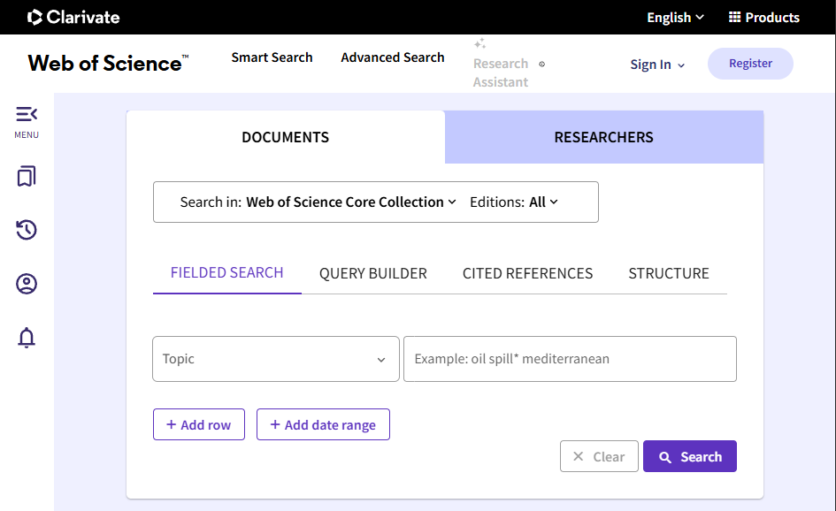Open the Products grid menu
Screen dimensions: 836x511
[763, 17]
